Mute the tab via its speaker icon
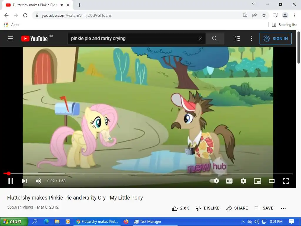 click(x=62, y=5)
